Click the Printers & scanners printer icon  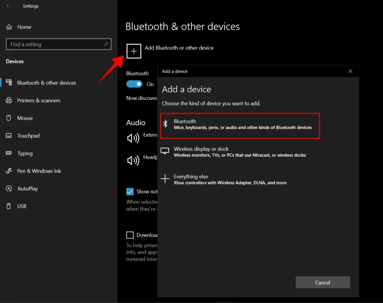point(9,100)
